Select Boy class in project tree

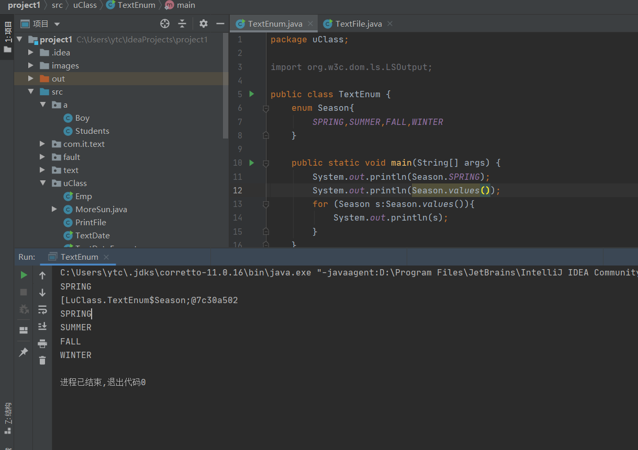(82, 118)
